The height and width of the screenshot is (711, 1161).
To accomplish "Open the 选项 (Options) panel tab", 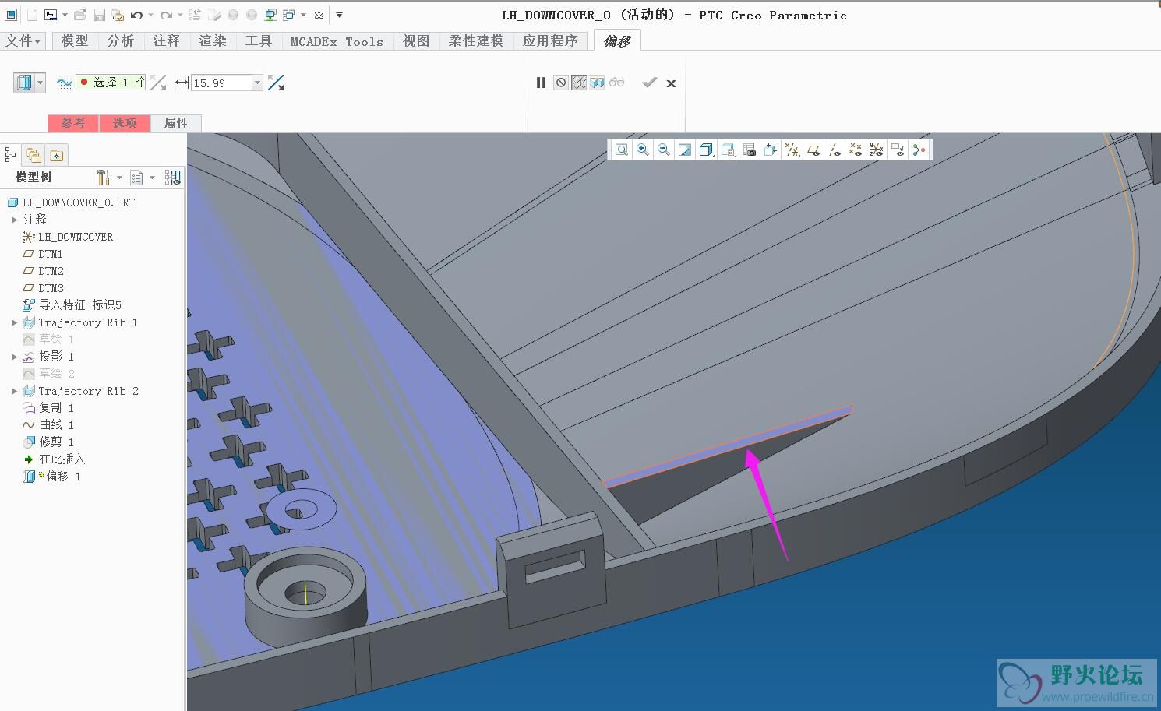I will [x=125, y=123].
